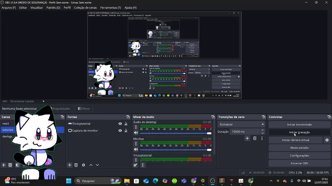Open scene filters icon in Cenas panel
This screenshot has height=186, width=332.
(18, 165)
